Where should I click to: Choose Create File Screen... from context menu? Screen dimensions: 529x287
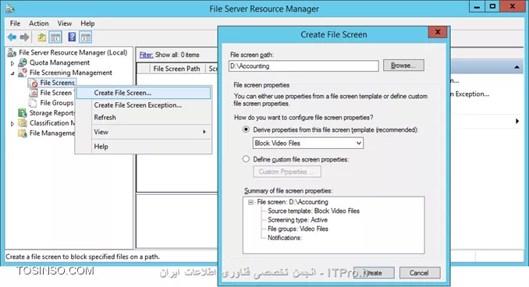(144, 93)
